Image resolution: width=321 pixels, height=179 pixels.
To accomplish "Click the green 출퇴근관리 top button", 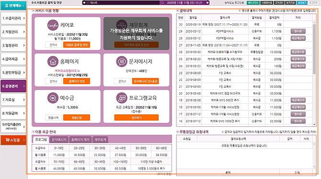I will 253,3.
